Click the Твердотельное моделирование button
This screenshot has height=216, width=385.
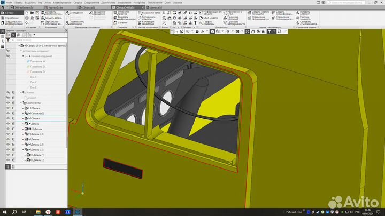tap(14, 23)
